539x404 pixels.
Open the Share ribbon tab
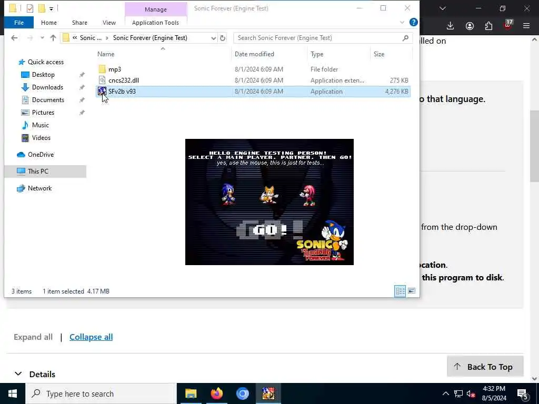click(x=79, y=23)
